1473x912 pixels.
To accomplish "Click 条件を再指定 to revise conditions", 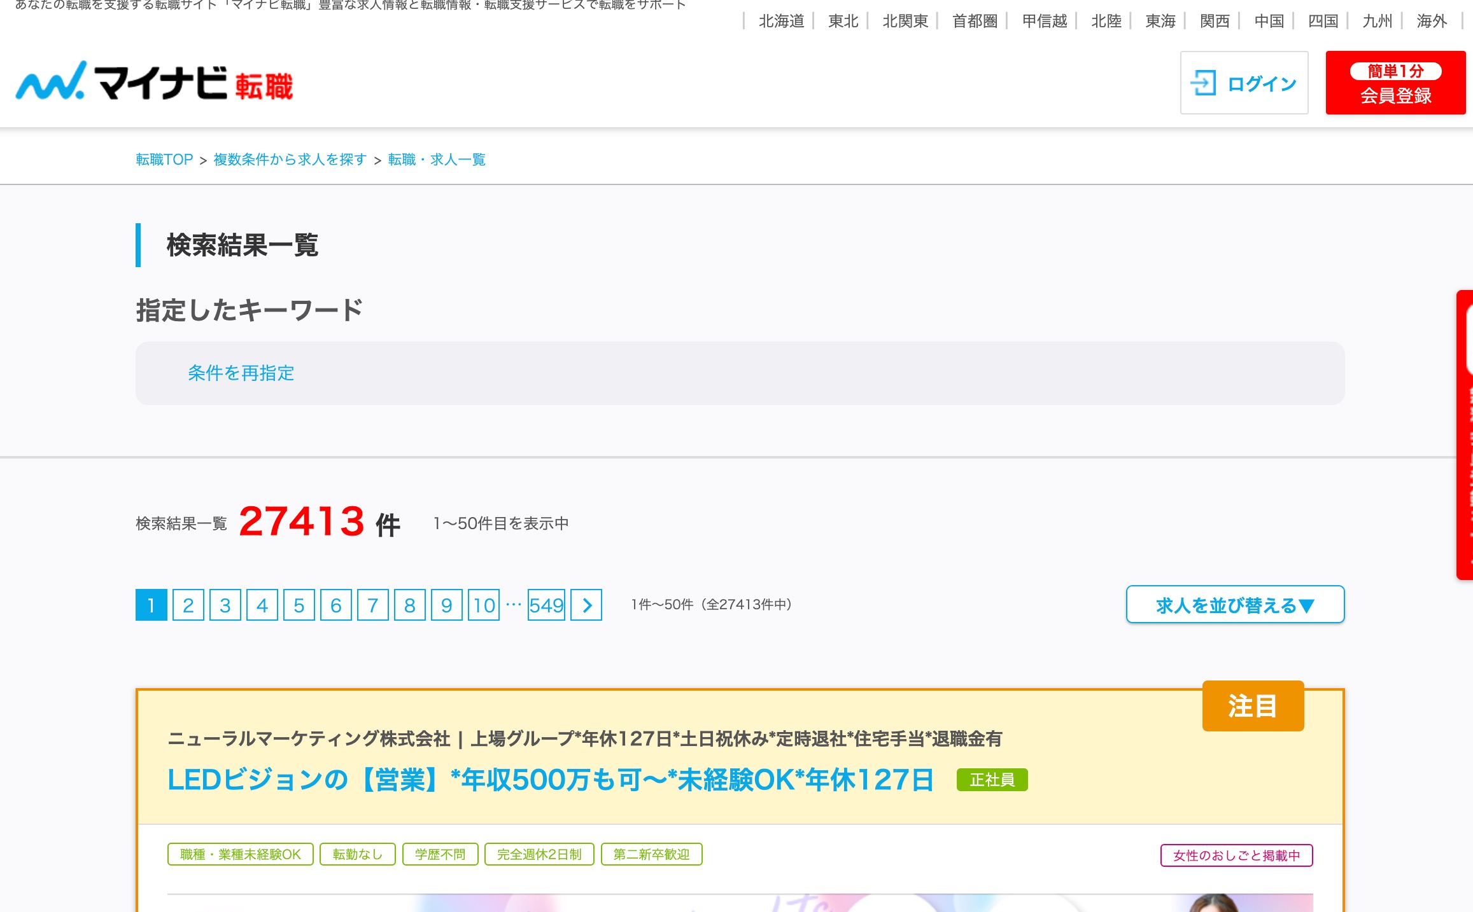I will pyautogui.click(x=241, y=373).
